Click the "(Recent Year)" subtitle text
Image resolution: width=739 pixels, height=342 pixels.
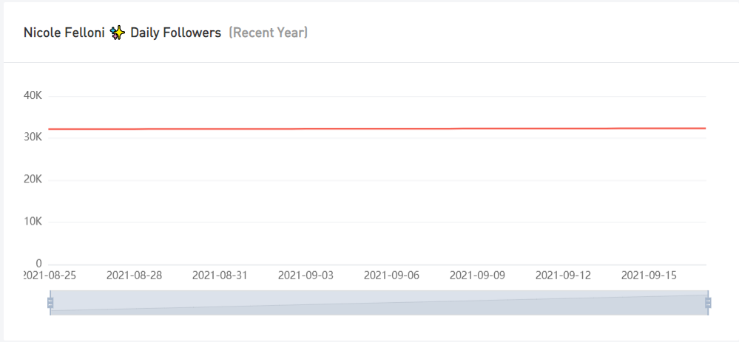[x=269, y=33]
